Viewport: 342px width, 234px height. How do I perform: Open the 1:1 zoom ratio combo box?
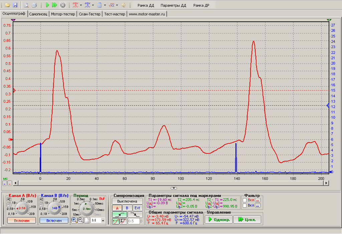pyautogui.click(x=98, y=221)
